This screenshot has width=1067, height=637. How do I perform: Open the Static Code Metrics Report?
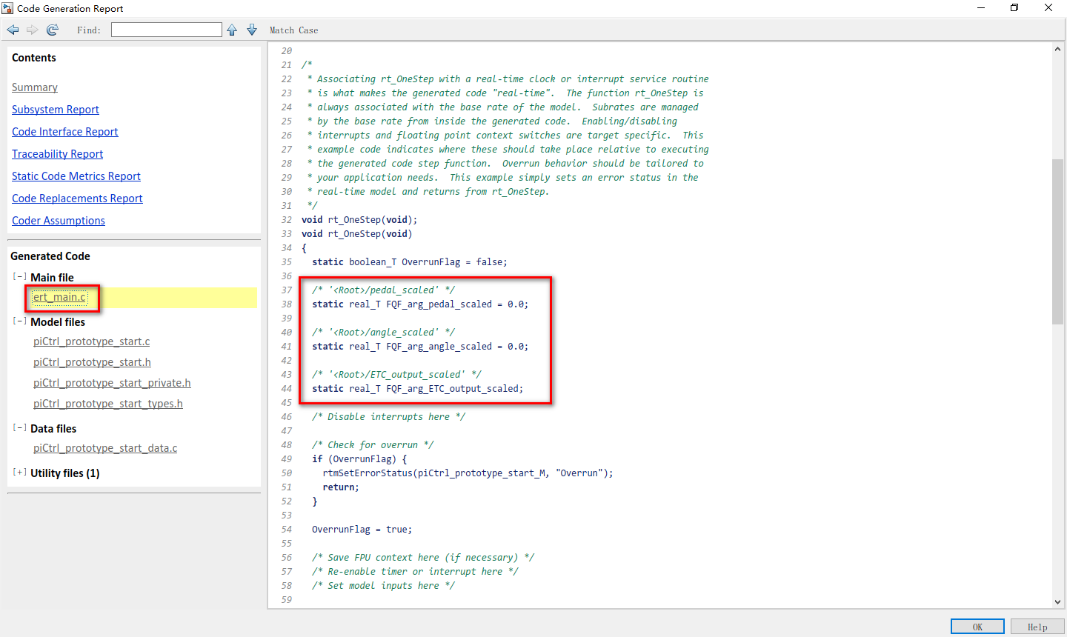pyautogui.click(x=76, y=176)
